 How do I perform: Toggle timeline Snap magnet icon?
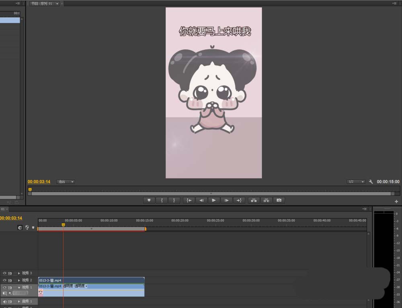pyautogui.click(x=20, y=228)
